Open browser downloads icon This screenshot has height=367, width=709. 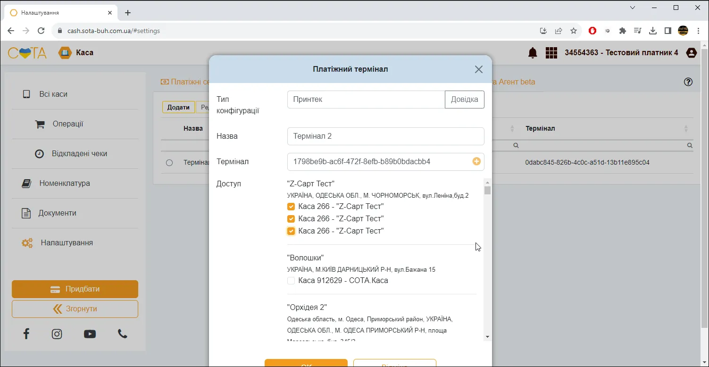(x=653, y=31)
